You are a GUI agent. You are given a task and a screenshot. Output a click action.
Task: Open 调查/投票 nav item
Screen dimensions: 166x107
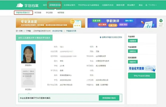coord(120,5)
